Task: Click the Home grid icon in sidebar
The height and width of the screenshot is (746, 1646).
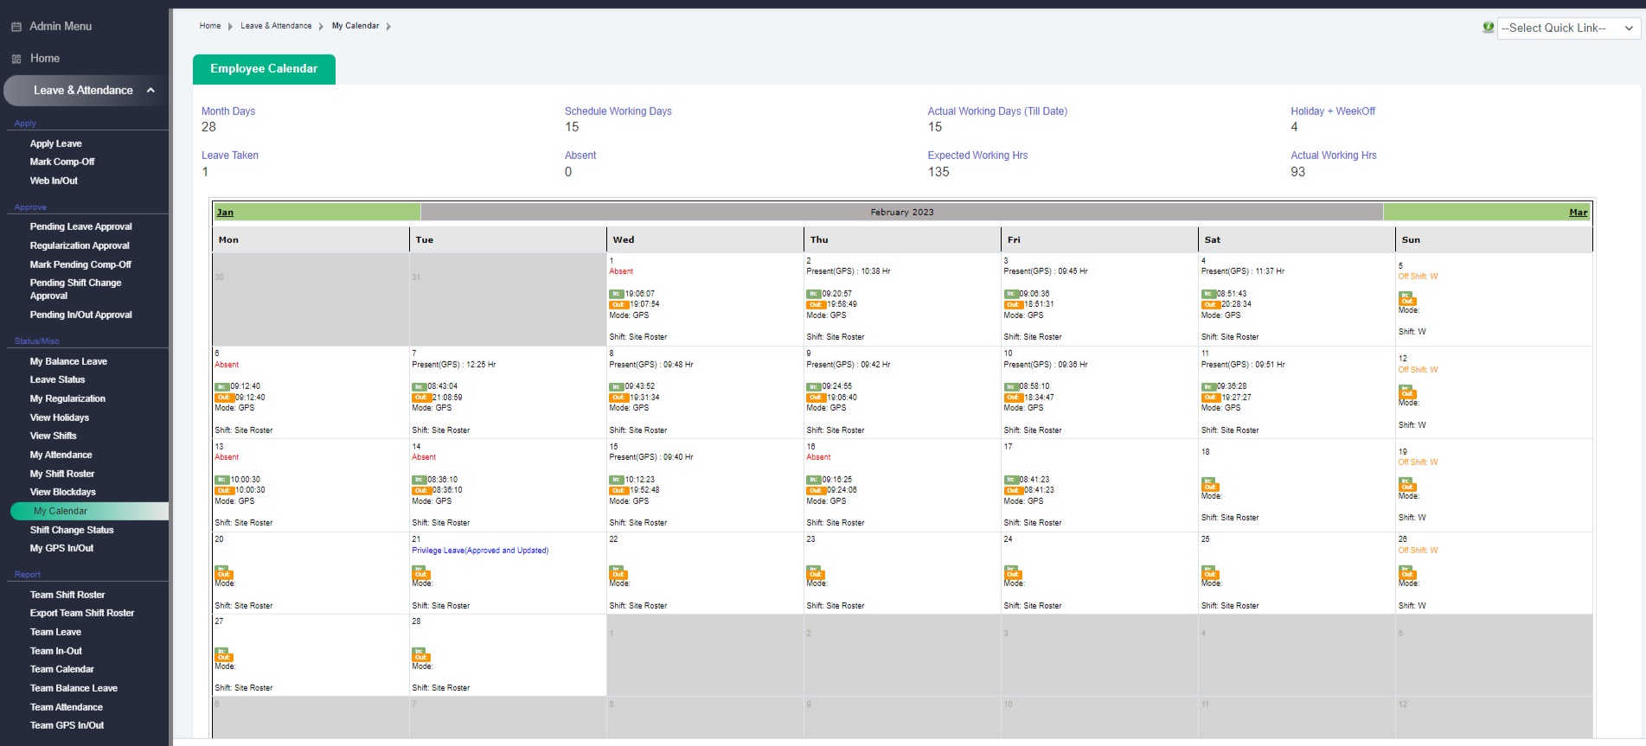Action: pyautogui.click(x=16, y=59)
